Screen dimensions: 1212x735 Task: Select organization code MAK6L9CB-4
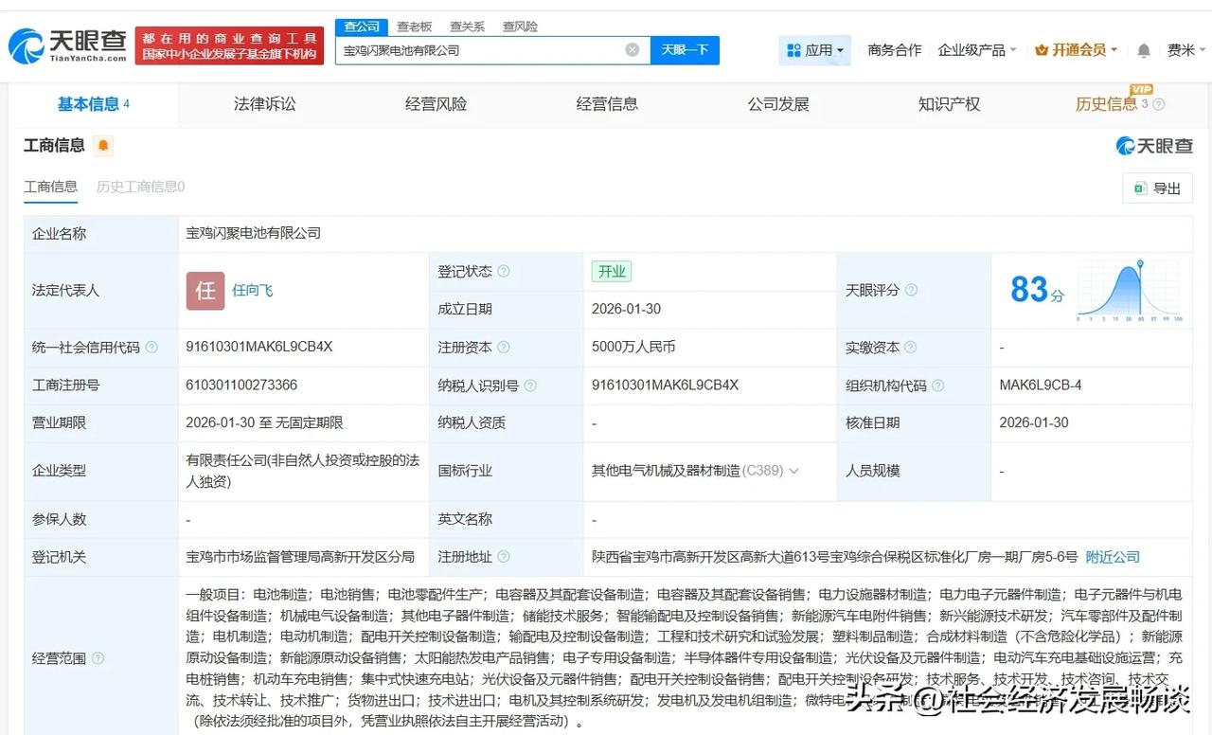[1041, 385]
